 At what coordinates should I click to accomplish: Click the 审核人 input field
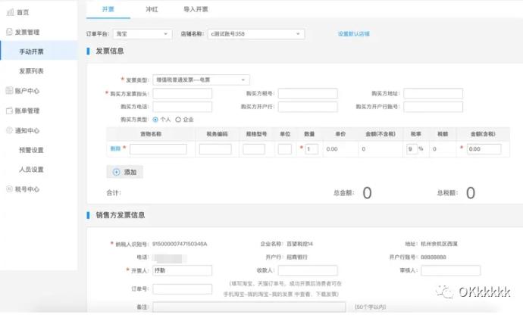coord(451,270)
